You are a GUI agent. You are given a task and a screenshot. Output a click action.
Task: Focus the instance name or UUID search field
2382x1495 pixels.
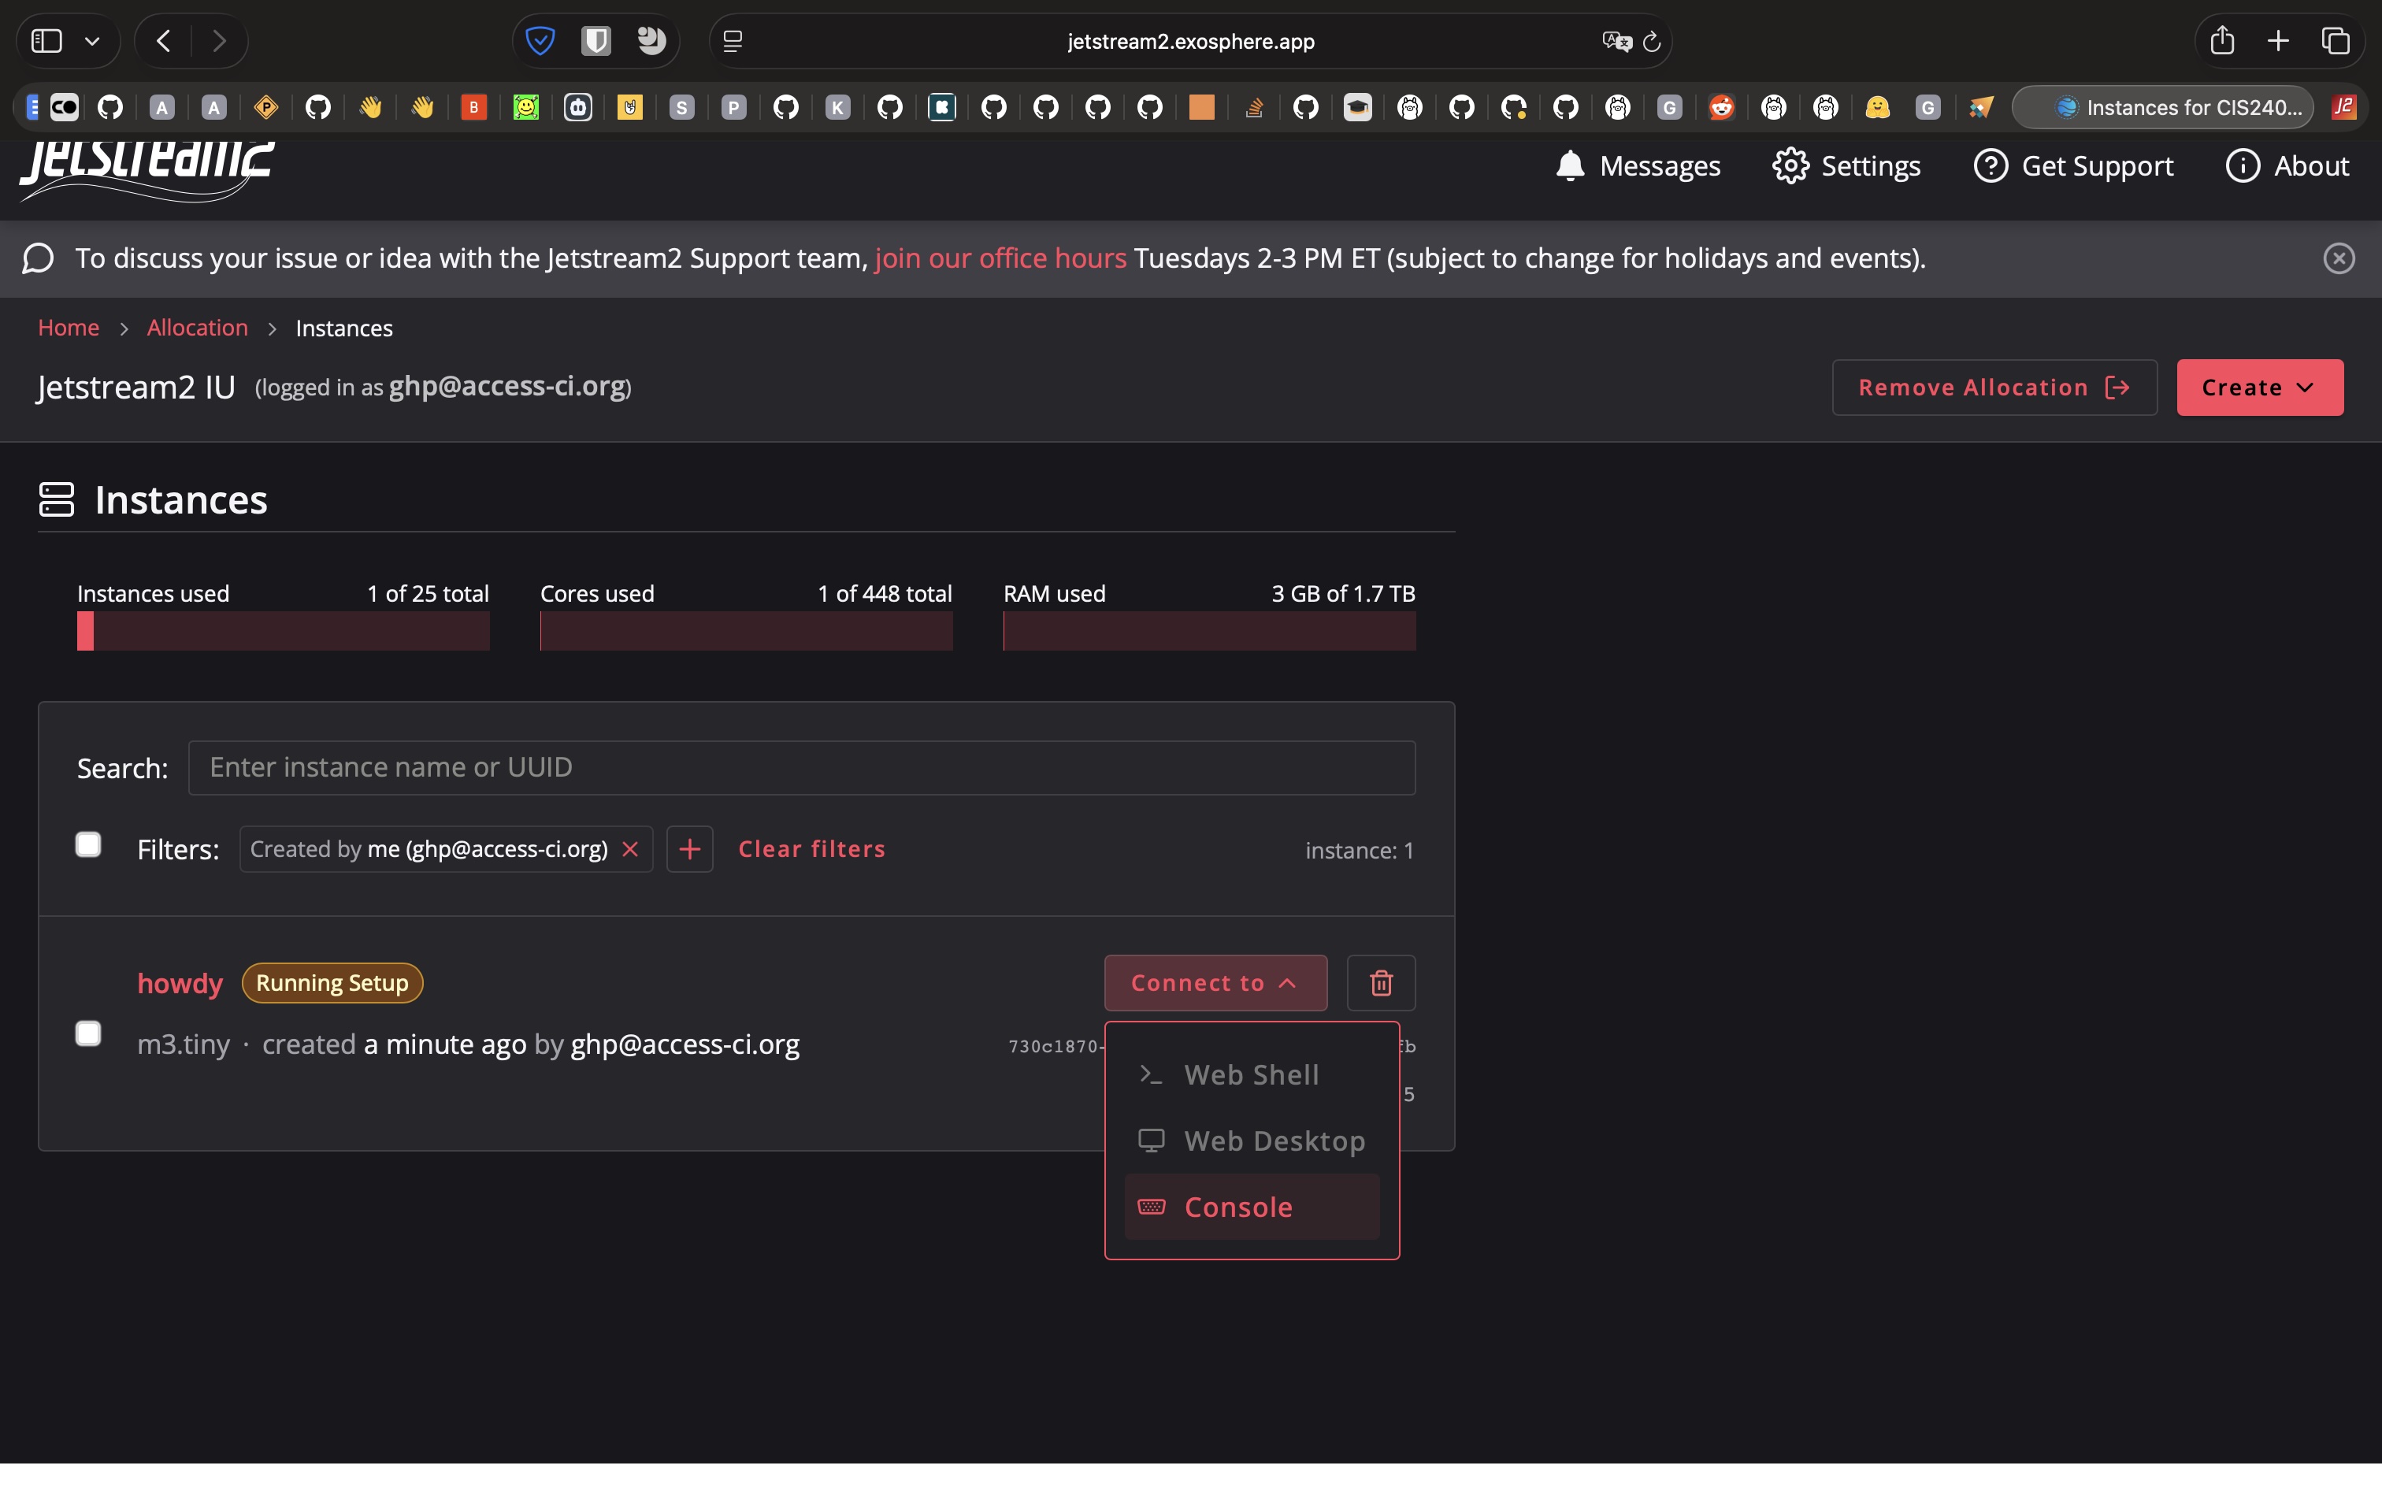[802, 767]
